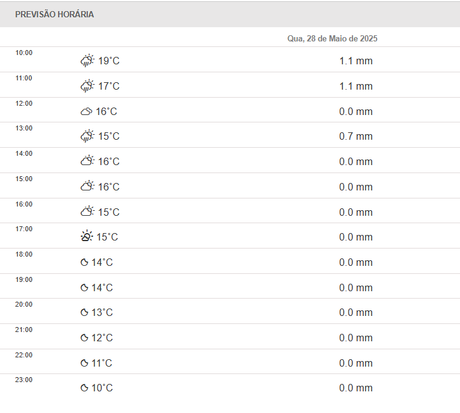460x413 pixels.
Task: Click the moon icon in the 21:00 row
Action: tap(84, 338)
